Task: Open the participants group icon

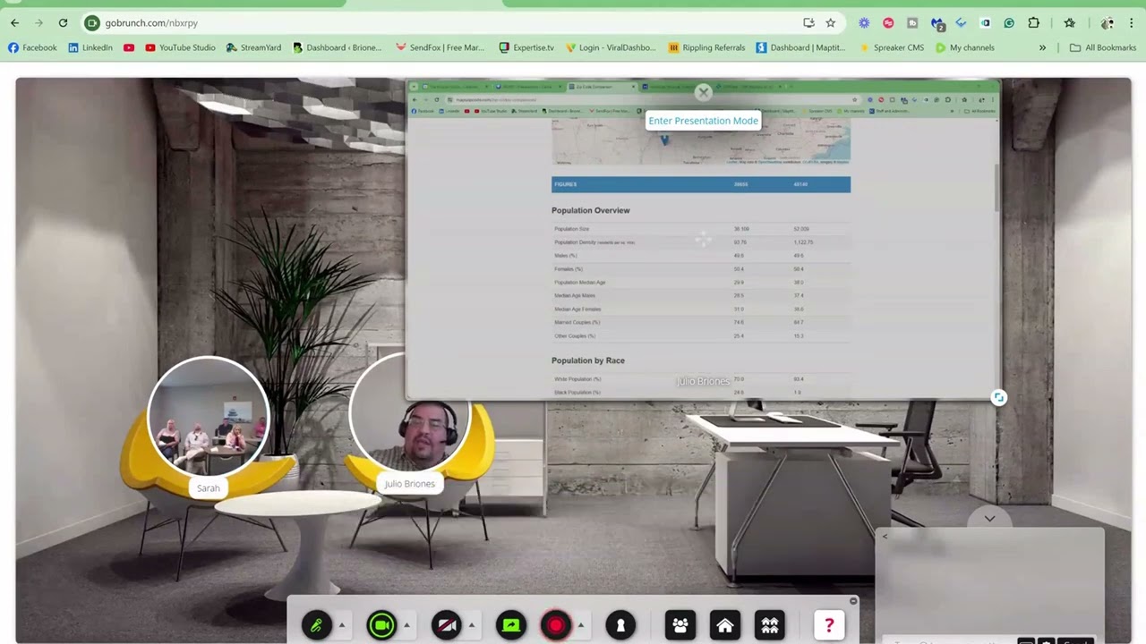Action: click(x=680, y=625)
